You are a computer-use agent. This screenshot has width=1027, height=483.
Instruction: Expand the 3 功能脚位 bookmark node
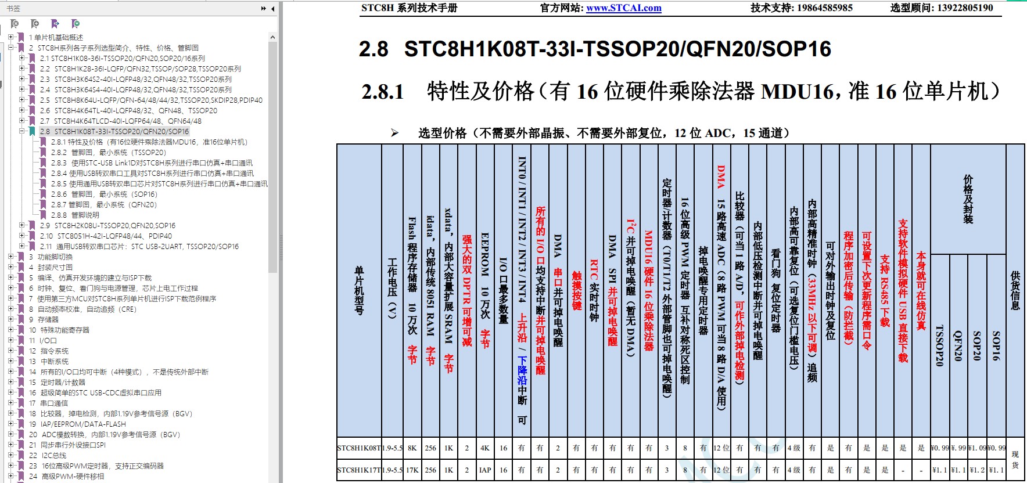10,256
